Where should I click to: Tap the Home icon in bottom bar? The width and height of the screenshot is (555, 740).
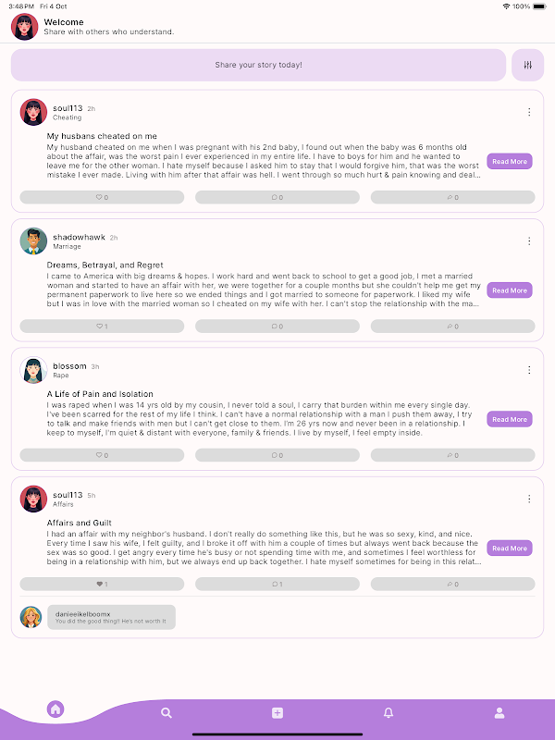pyautogui.click(x=55, y=709)
